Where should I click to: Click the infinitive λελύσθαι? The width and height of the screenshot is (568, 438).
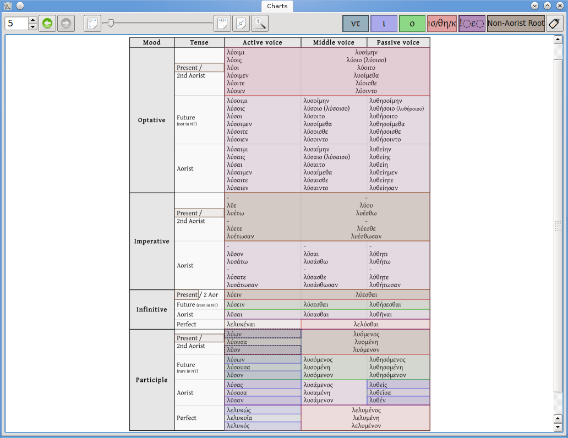click(x=366, y=325)
